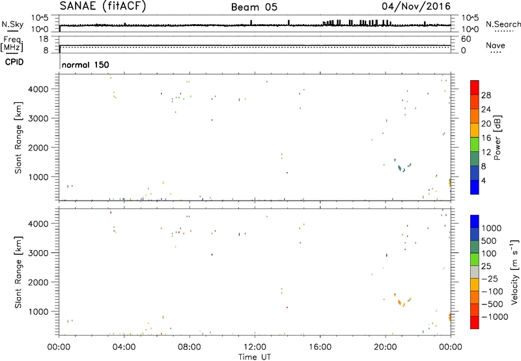521x361 pixels.
Task: Click the 'Velocity [m s-1]' colorbar label
Action: pos(514,272)
